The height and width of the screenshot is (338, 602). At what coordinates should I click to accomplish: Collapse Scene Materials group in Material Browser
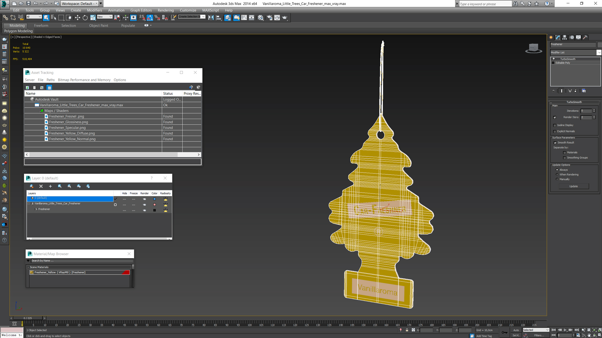pos(28,267)
